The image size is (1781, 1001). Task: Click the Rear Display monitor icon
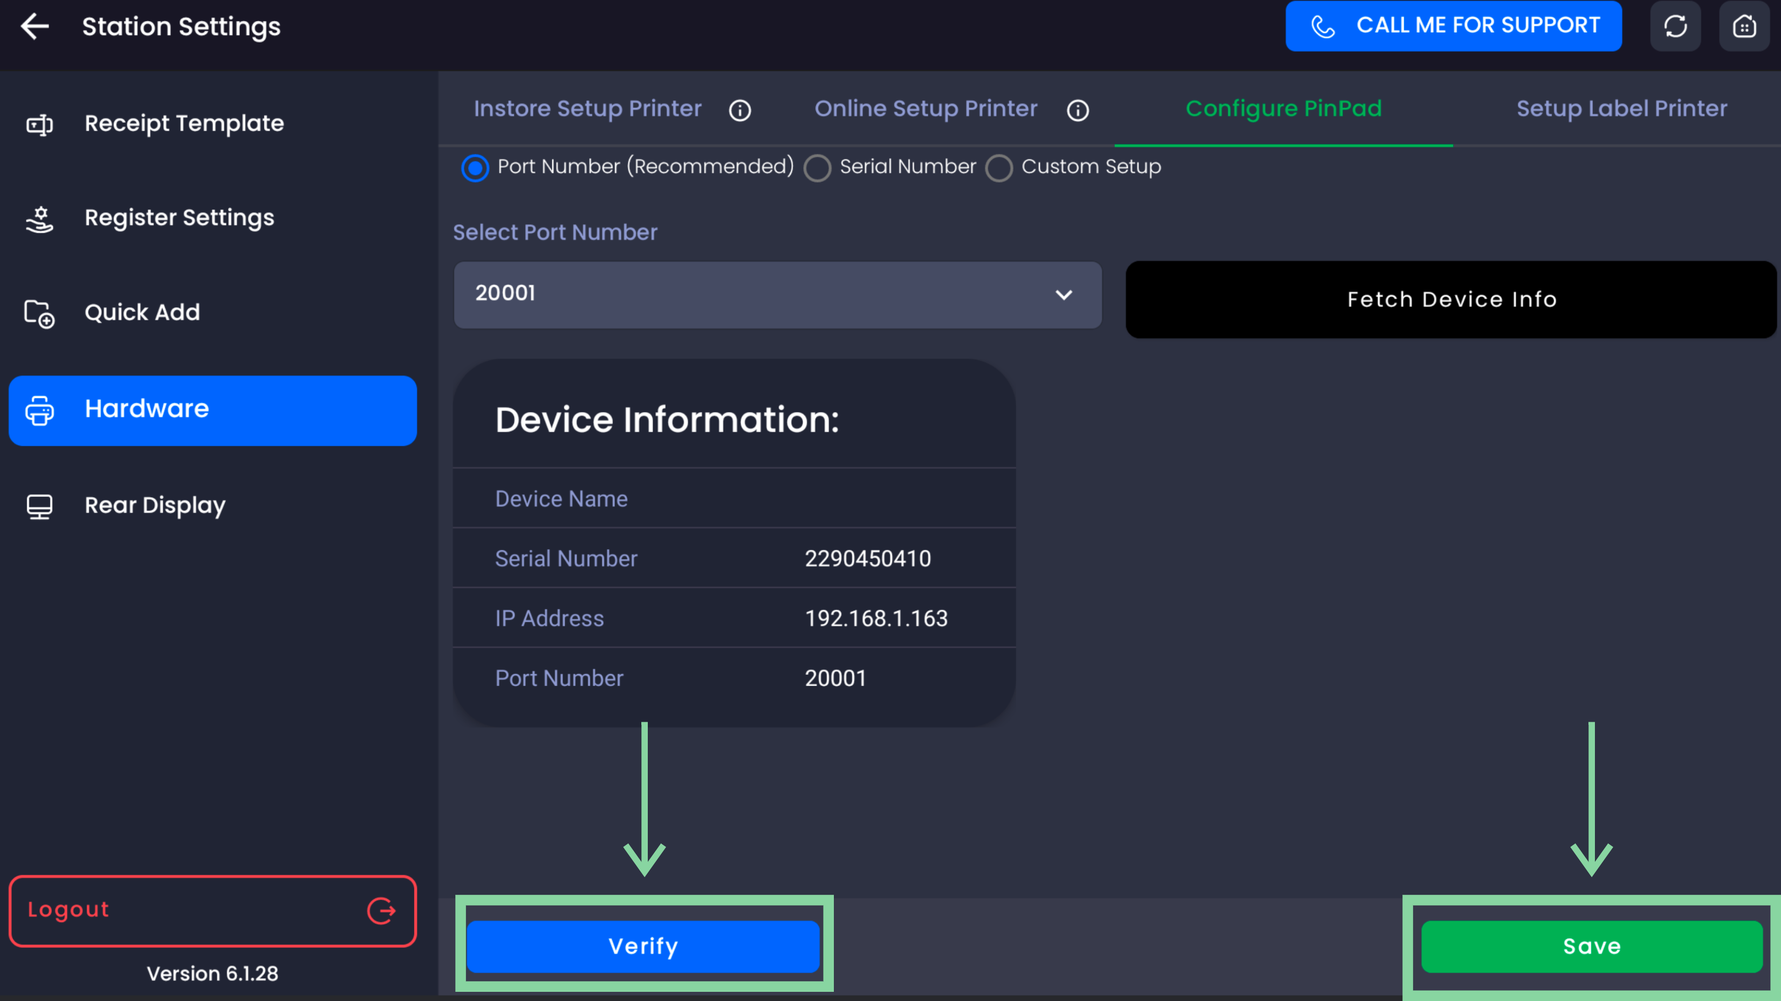pos(39,506)
